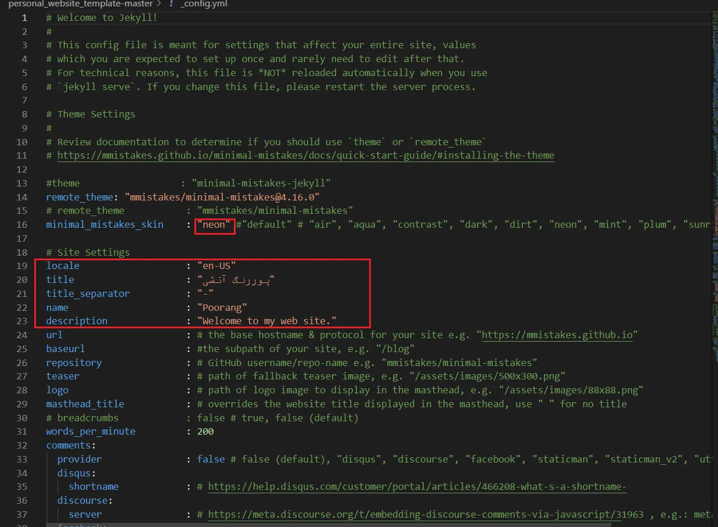
Task: Open the https://mmistakes.github.io link on line 24
Action: click(557, 335)
